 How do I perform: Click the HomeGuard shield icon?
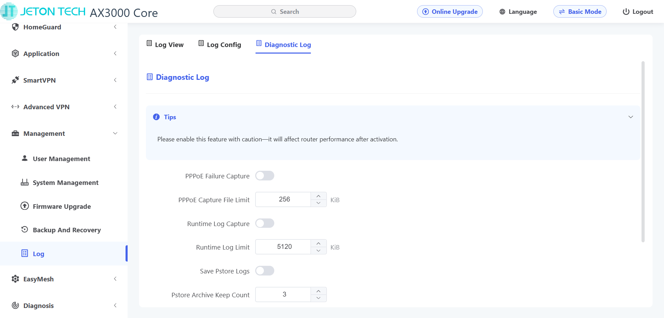point(15,27)
